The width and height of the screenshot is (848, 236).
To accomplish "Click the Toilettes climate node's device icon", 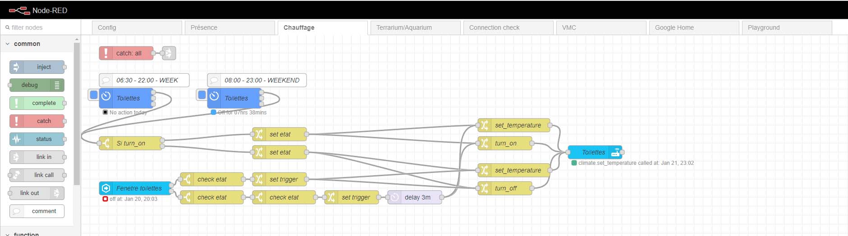I will pos(615,152).
